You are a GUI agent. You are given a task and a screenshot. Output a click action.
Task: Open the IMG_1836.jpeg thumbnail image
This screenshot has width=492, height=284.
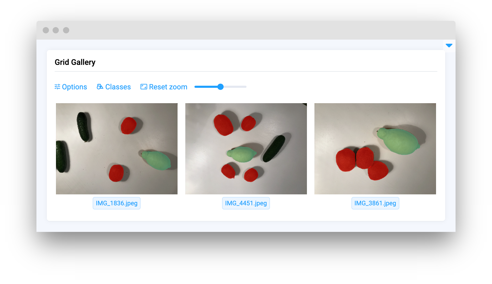click(x=117, y=149)
